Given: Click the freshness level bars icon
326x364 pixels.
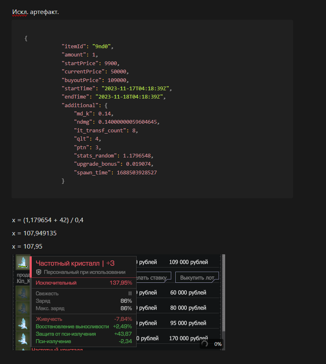Looking at the screenshot, I should [x=130, y=294].
